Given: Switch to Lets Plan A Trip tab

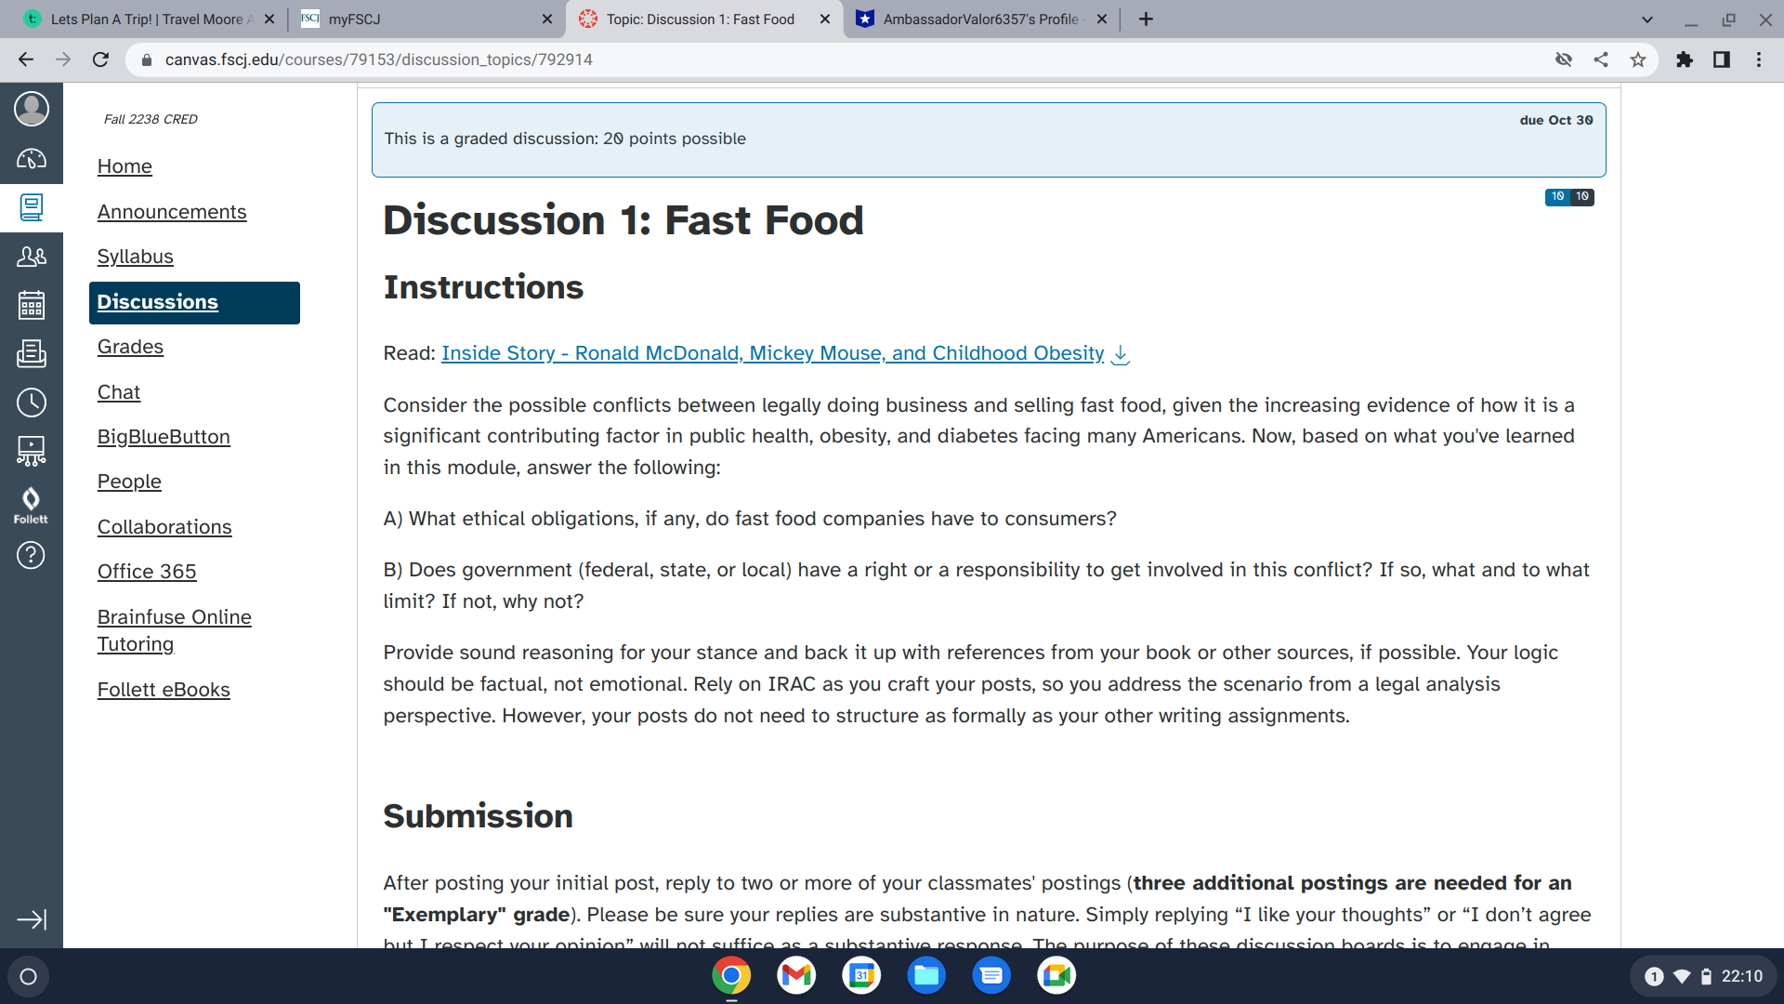Looking at the screenshot, I should (149, 20).
